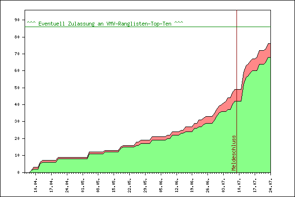
Task: Click the 29.05. date label
Action: [x=145, y=186]
